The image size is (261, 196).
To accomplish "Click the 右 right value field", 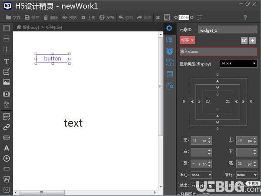I will [x=201, y=152].
